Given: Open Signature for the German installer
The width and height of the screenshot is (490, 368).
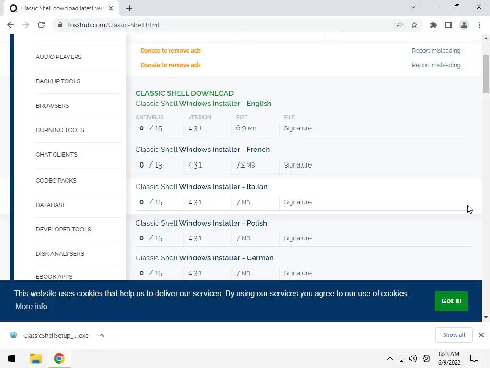Looking at the screenshot, I should (x=298, y=273).
